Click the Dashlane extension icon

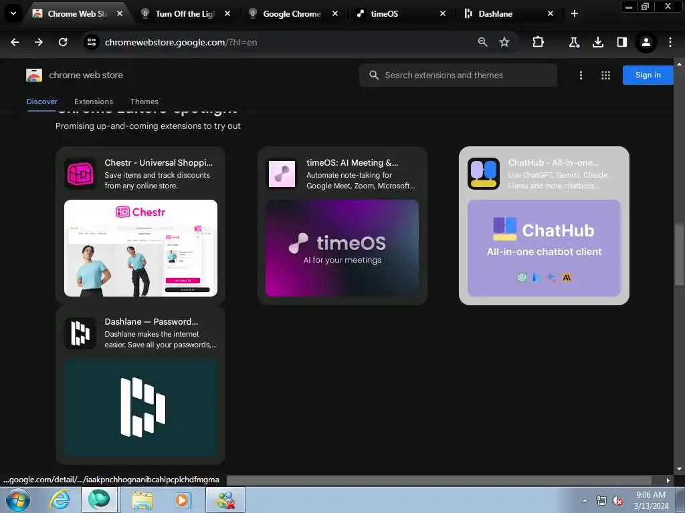pos(80,333)
